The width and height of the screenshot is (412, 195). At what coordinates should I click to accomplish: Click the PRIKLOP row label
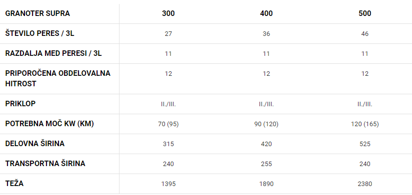pos(20,104)
